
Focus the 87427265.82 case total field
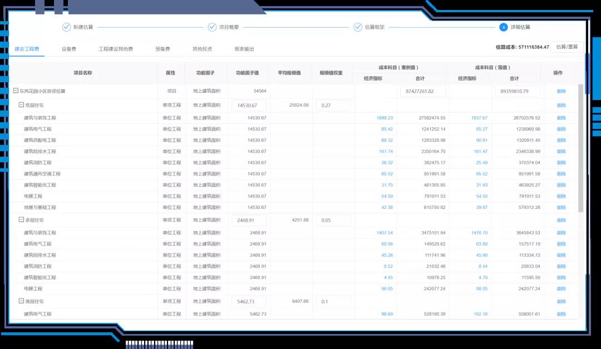(422, 91)
